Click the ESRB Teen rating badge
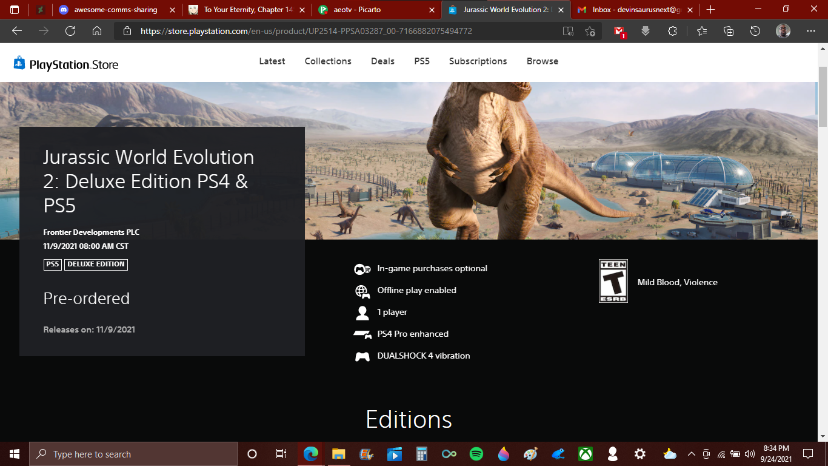 coord(613,281)
